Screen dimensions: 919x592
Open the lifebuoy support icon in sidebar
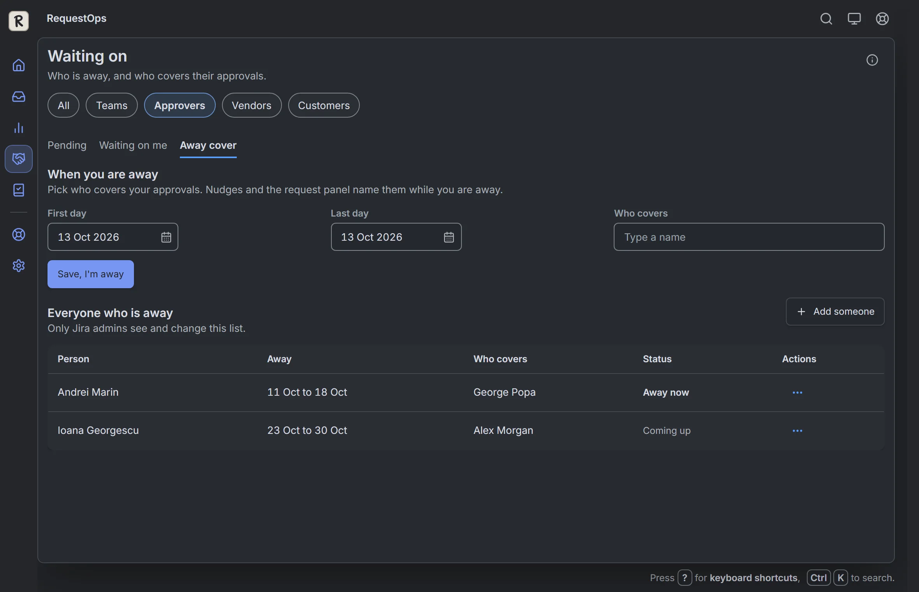click(x=19, y=234)
